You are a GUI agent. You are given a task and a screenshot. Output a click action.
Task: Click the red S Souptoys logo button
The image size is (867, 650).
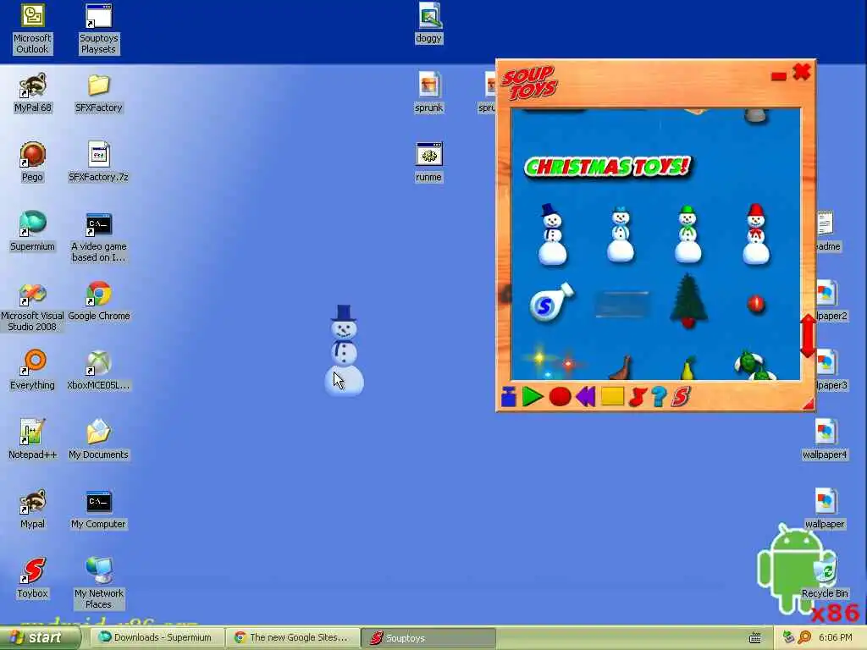[x=681, y=396]
